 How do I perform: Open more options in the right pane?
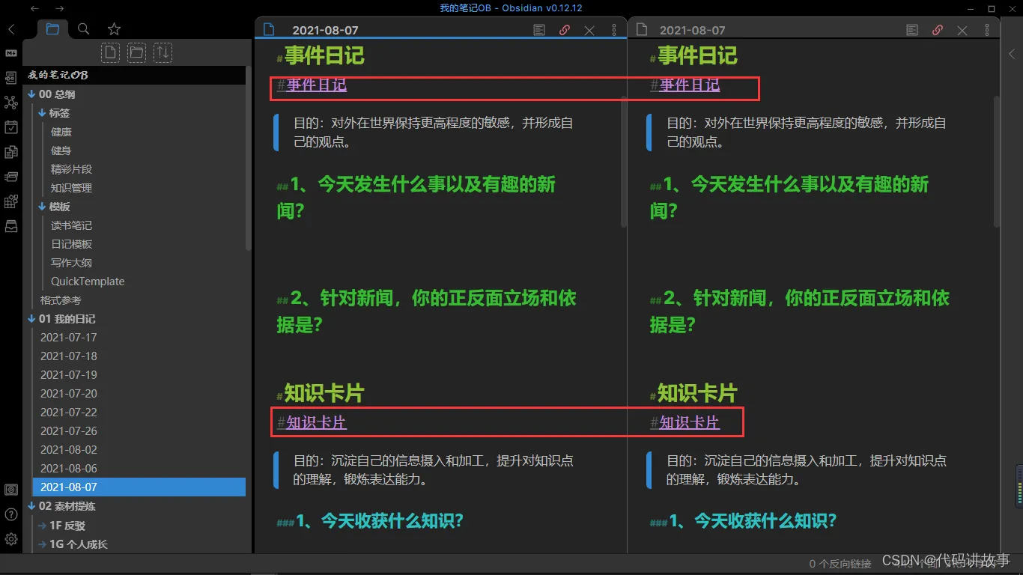pos(987,30)
